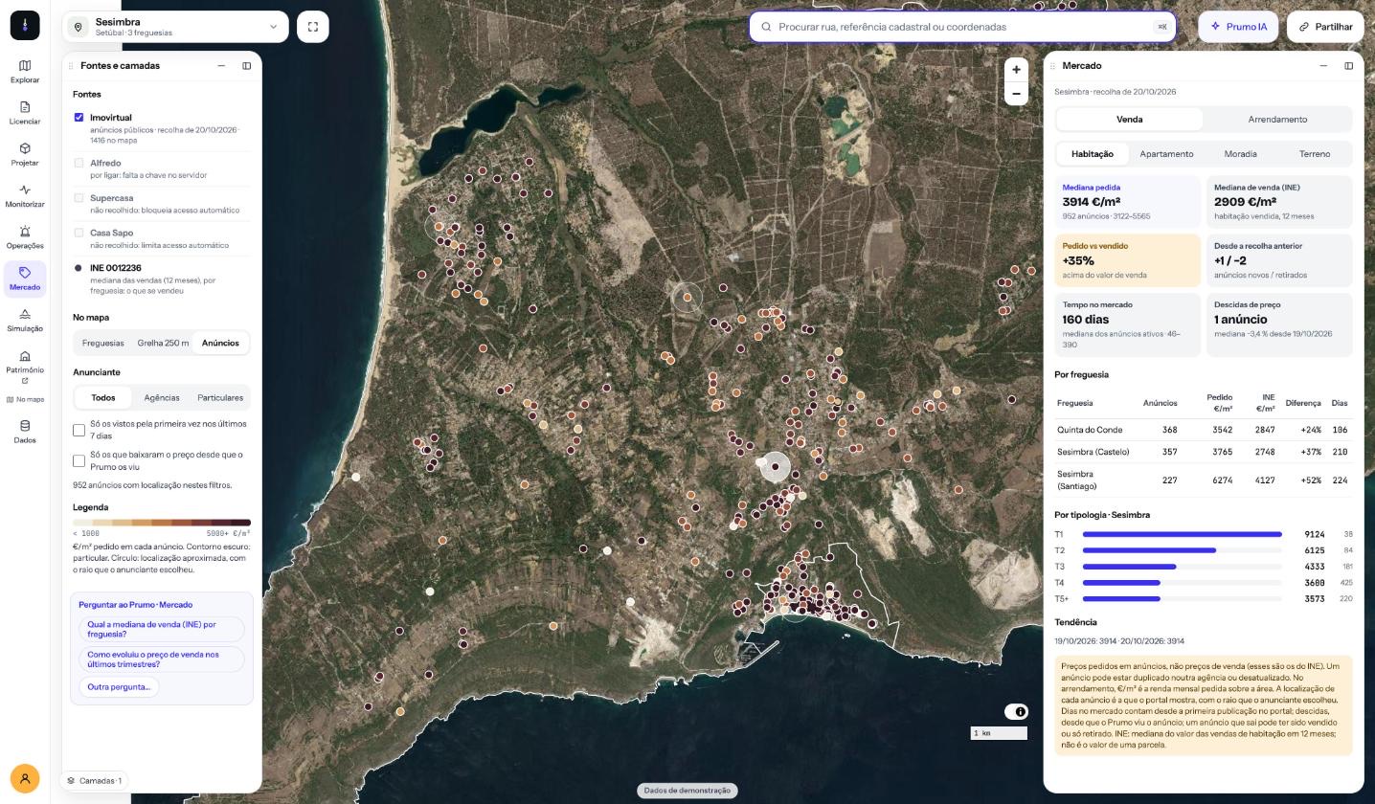Uncheck the Imovirtual source checkbox
Viewport: 1375px width, 804px height.
coord(79,117)
